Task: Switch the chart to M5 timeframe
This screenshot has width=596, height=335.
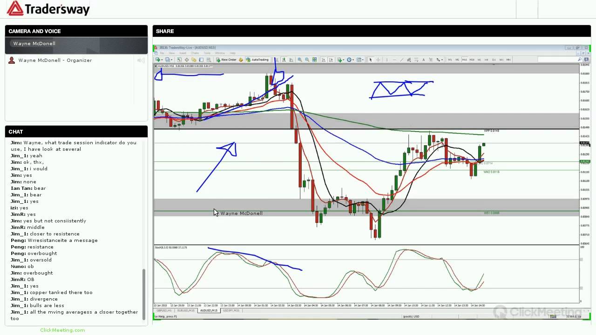Action: 457,60
